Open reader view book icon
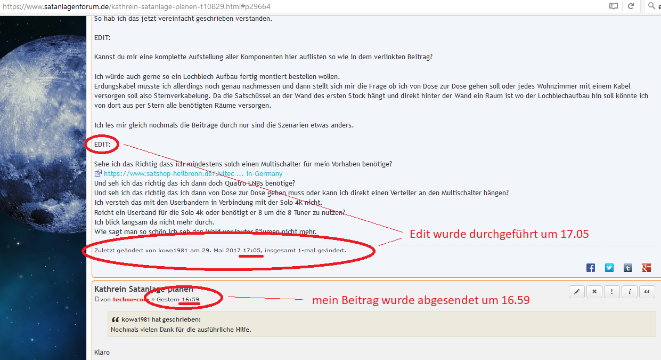This screenshot has height=360, width=661. (614, 6)
